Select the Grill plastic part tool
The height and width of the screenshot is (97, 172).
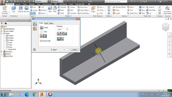pos(142,7)
